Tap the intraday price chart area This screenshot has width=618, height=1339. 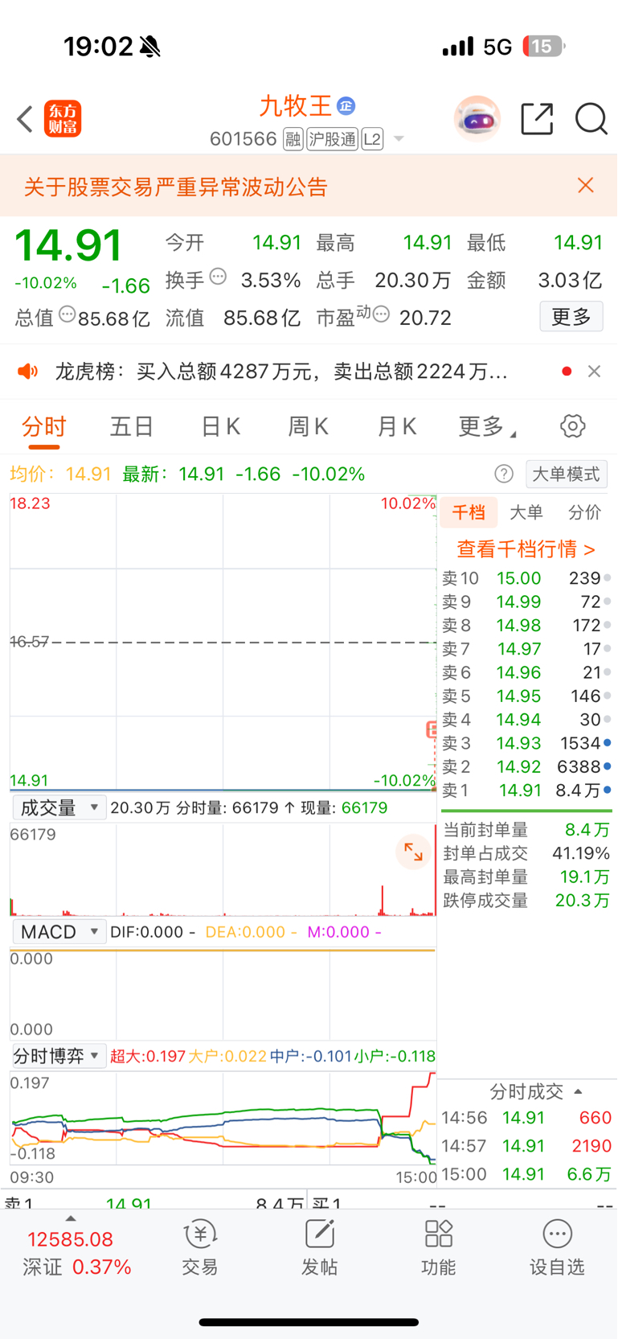coord(223,642)
